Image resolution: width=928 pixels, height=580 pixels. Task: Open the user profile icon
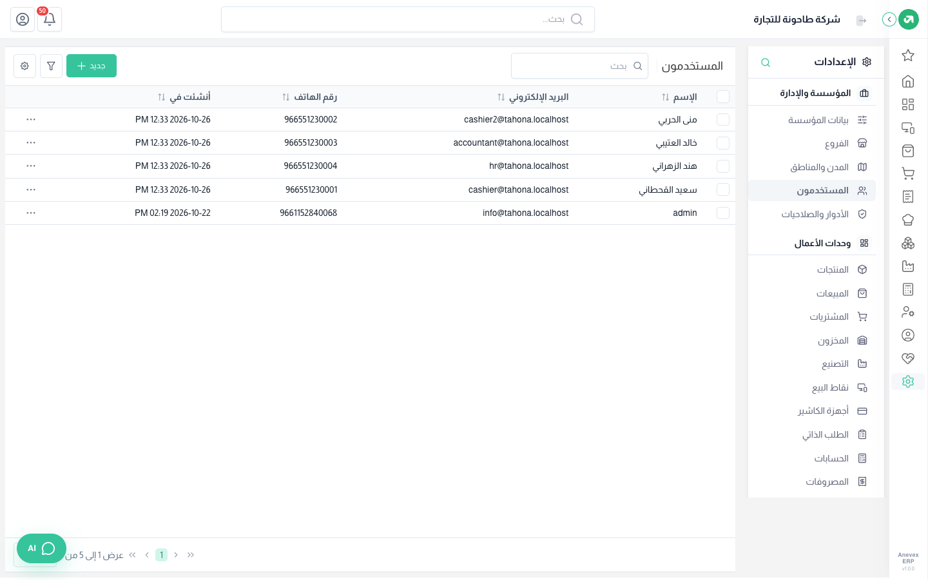point(23,19)
